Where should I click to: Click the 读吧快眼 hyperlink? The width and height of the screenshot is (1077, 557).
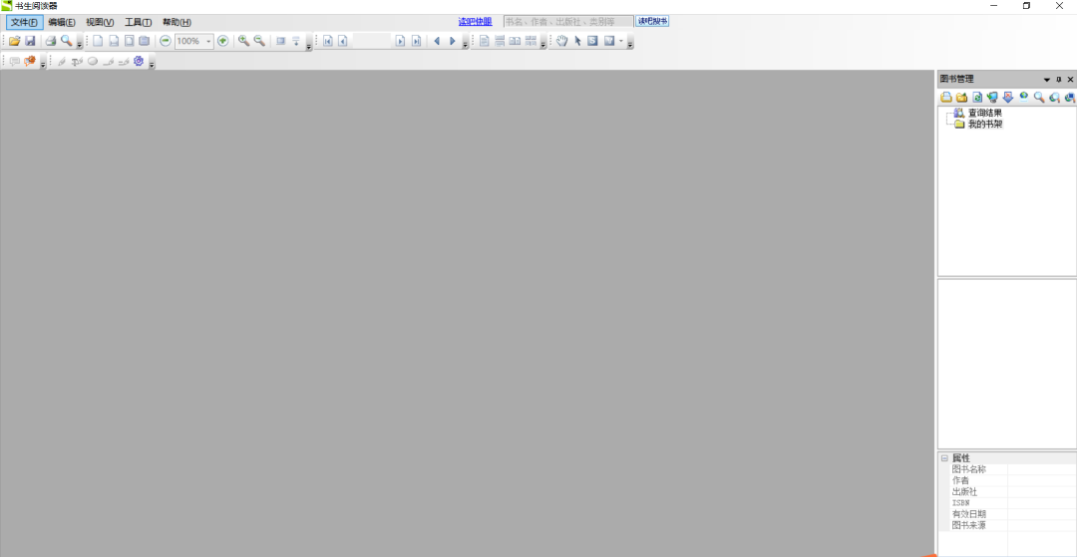476,22
